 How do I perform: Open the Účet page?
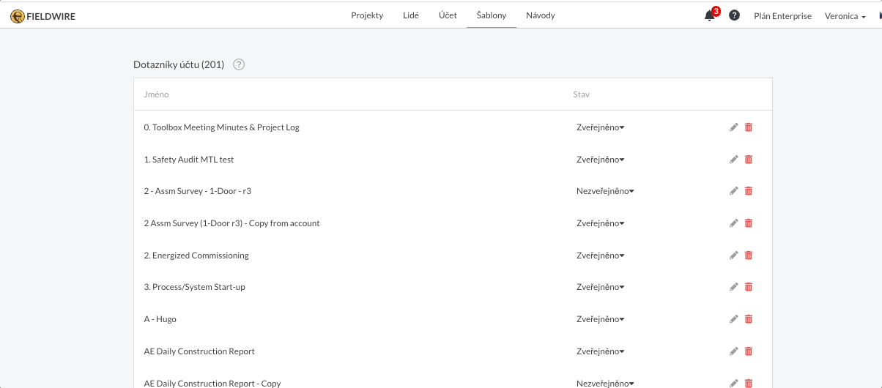448,15
